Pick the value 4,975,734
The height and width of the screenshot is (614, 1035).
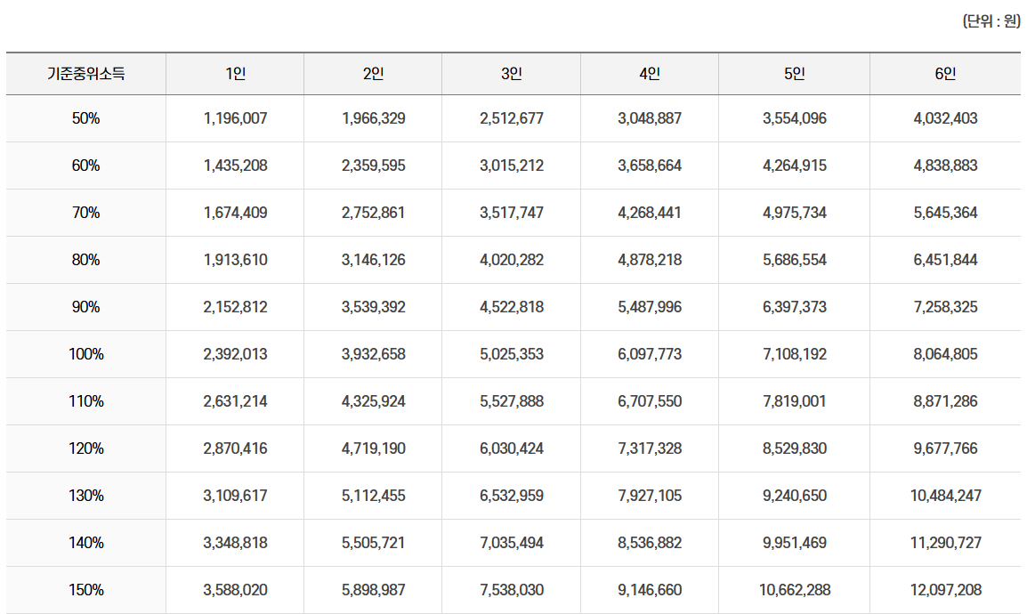coord(794,213)
